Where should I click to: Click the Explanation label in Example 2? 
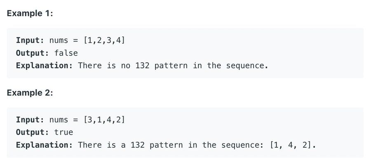tap(44, 145)
